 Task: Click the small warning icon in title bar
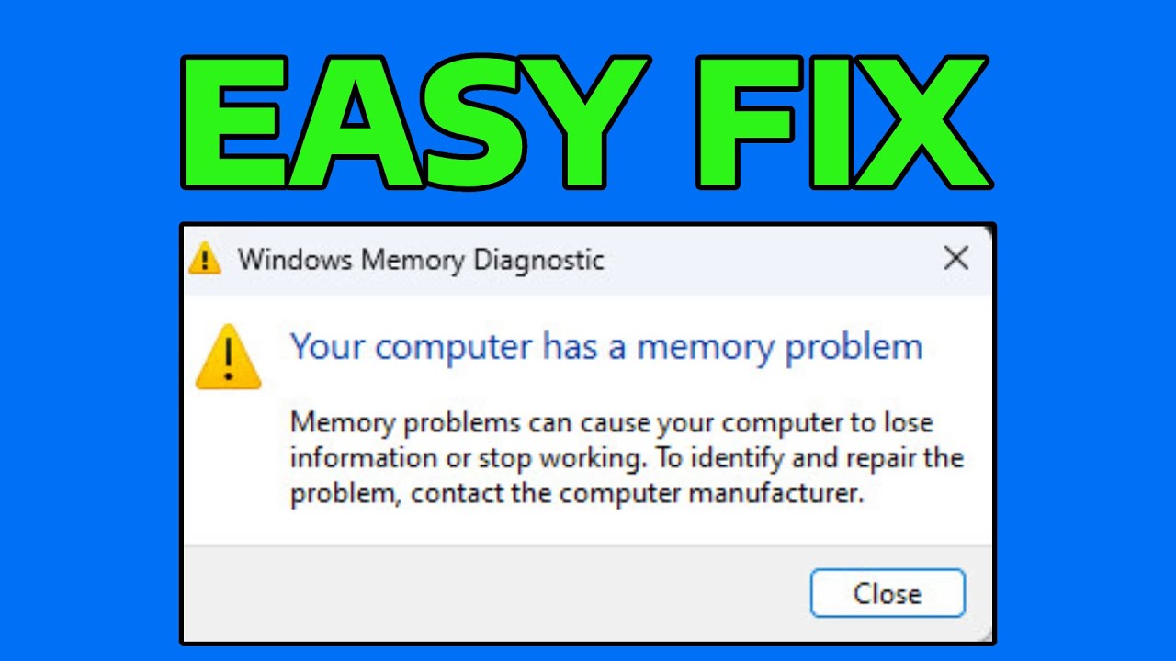coord(205,259)
